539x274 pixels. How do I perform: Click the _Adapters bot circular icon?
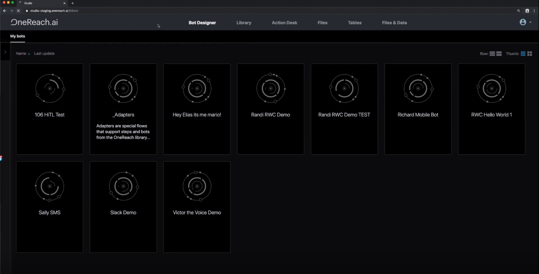pyautogui.click(x=123, y=88)
